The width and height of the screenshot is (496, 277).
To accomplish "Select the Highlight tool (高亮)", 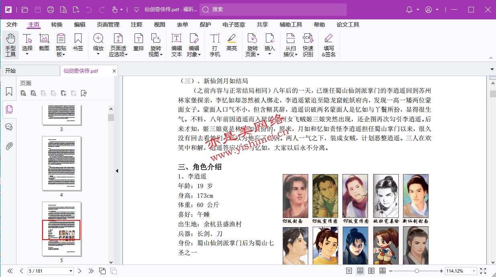I will click(x=232, y=42).
